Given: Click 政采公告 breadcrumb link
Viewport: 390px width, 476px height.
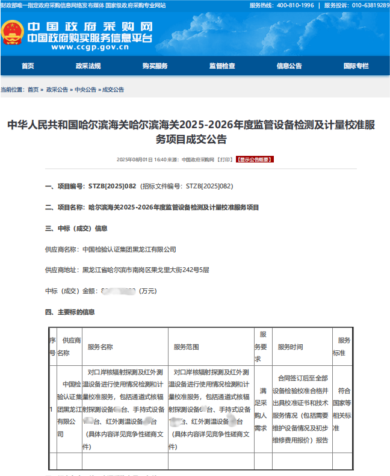Looking at the screenshot, I should (x=57, y=90).
